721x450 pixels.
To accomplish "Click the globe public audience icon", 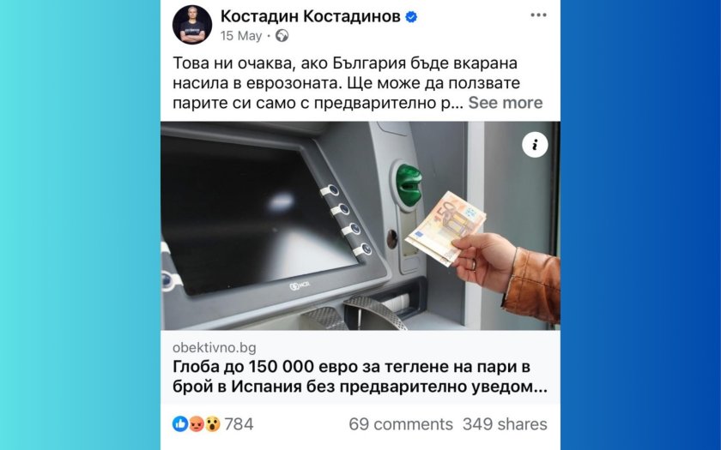I will click(282, 36).
